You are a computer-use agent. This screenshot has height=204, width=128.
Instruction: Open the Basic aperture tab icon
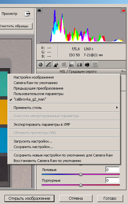pos(40,64)
